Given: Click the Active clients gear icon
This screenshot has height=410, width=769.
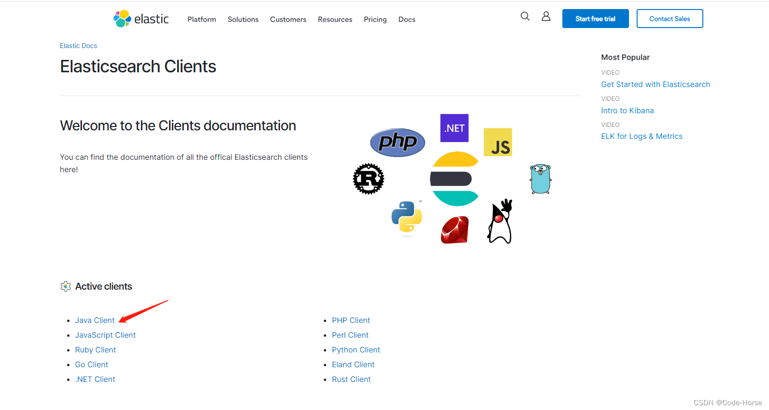Looking at the screenshot, I should click(x=66, y=286).
